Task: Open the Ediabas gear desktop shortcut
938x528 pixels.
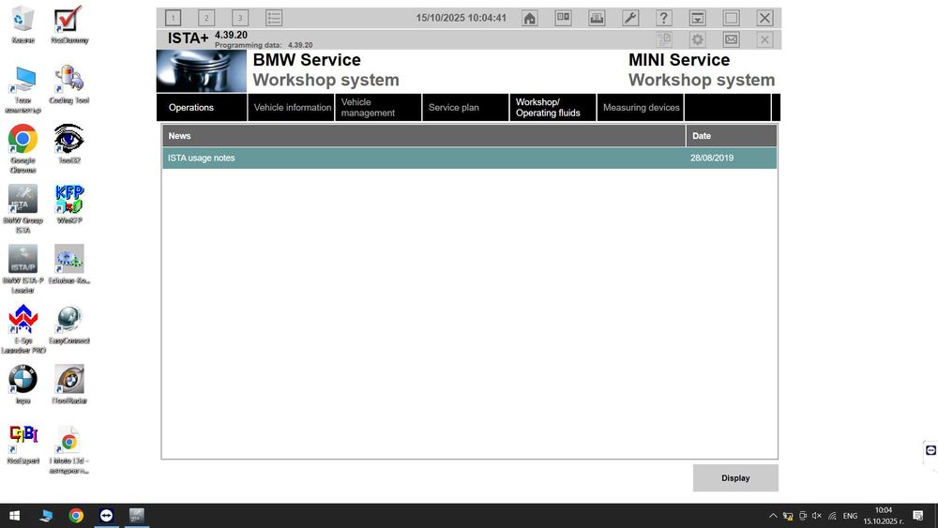Action: click(x=69, y=264)
